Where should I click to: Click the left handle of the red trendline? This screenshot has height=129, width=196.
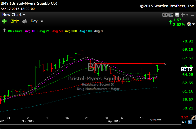coord(95,63)
